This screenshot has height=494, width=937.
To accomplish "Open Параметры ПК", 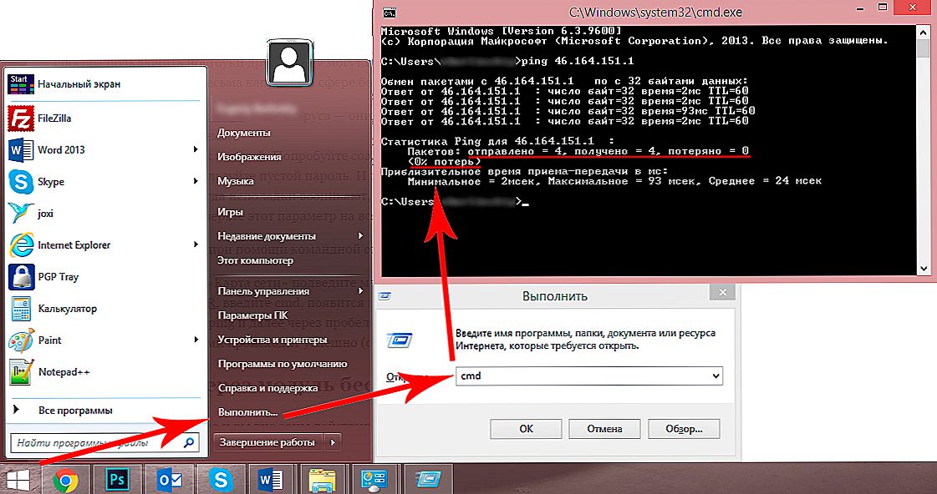I will tap(252, 315).
